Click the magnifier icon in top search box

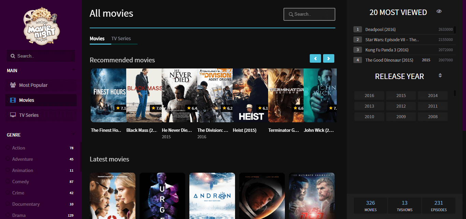tap(291, 14)
